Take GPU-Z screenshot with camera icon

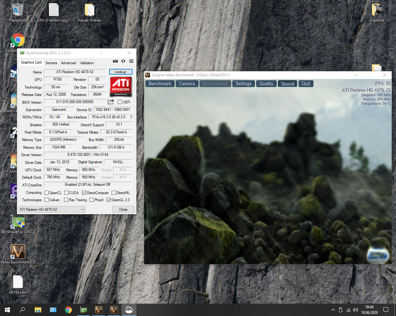(x=115, y=61)
